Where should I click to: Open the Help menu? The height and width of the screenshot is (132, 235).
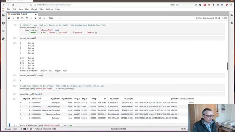coord(58,9)
